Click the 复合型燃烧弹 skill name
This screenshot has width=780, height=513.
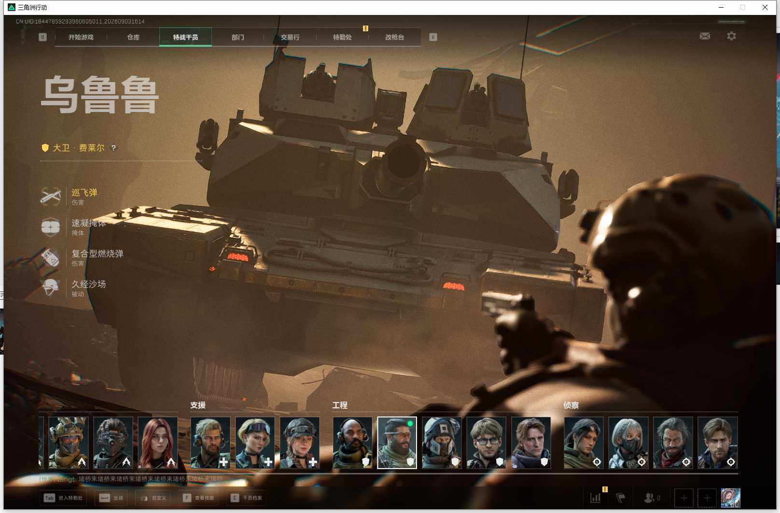pos(97,253)
